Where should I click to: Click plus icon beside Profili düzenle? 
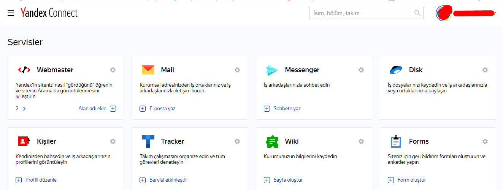pos(19,180)
